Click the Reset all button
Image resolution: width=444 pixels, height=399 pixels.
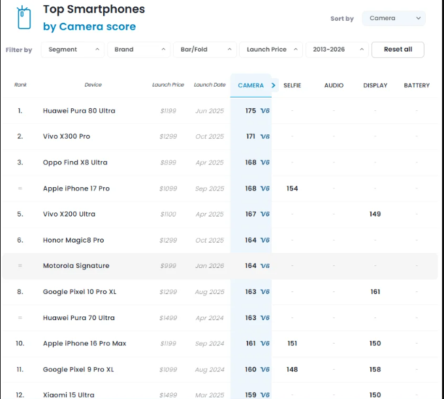pos(398,50)
